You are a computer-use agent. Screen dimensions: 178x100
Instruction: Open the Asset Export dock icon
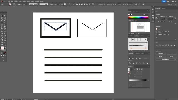pyautogui.click(x=153, y=18)
